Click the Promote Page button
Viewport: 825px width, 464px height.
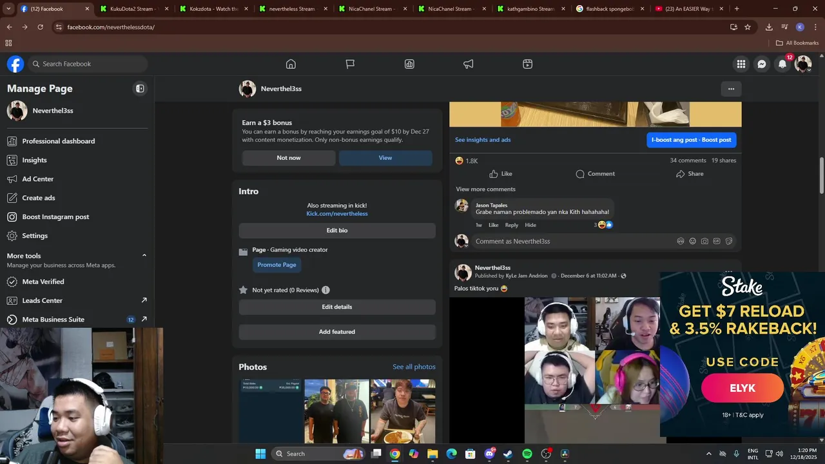coord(277,265)
